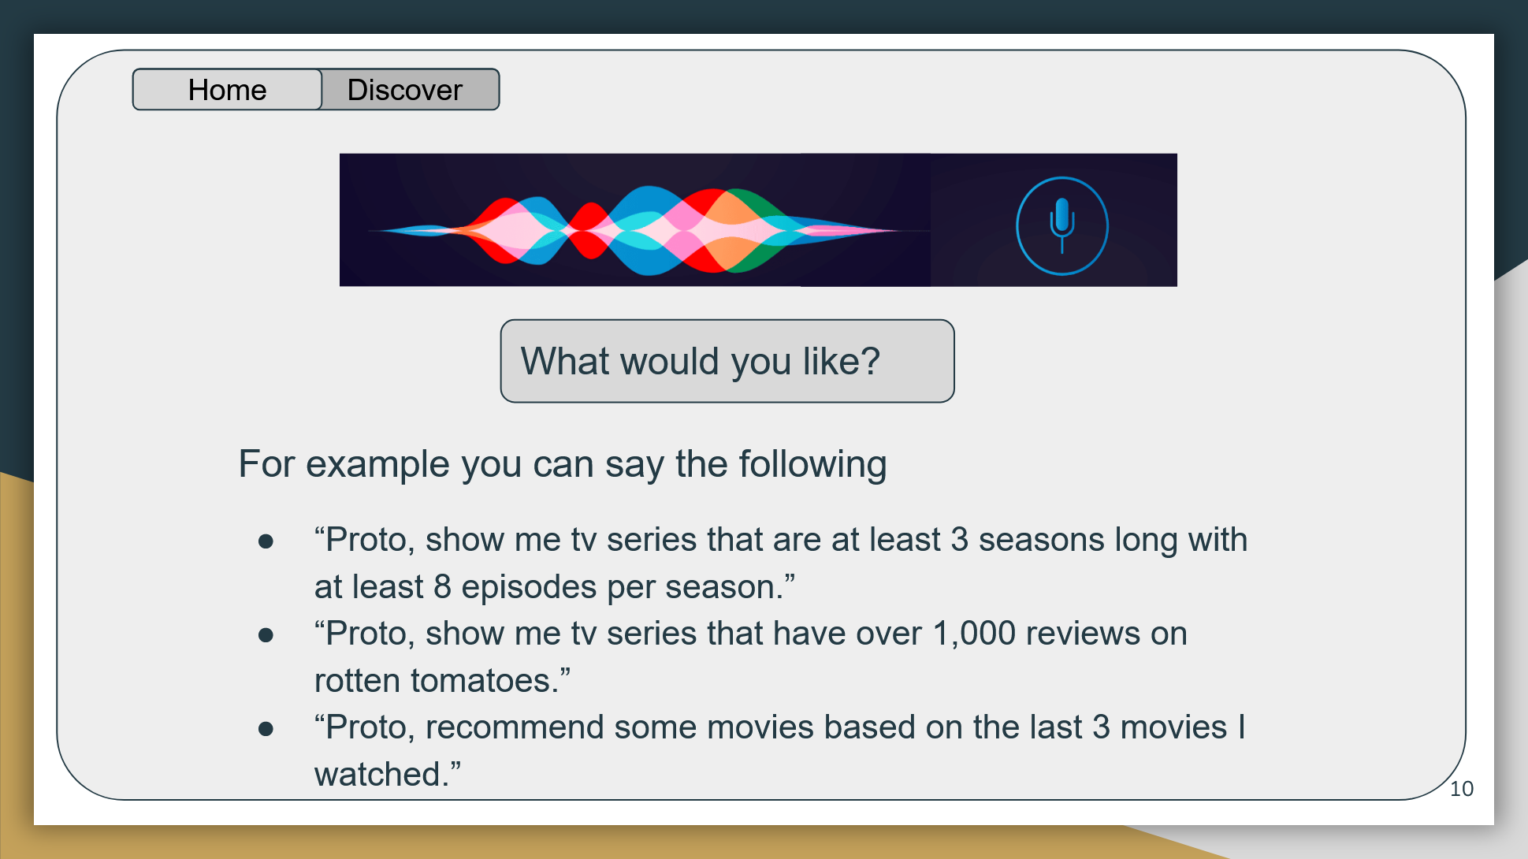Click the 'What would you like?' field
1528x859 pixels.
[x=727, y=361]
